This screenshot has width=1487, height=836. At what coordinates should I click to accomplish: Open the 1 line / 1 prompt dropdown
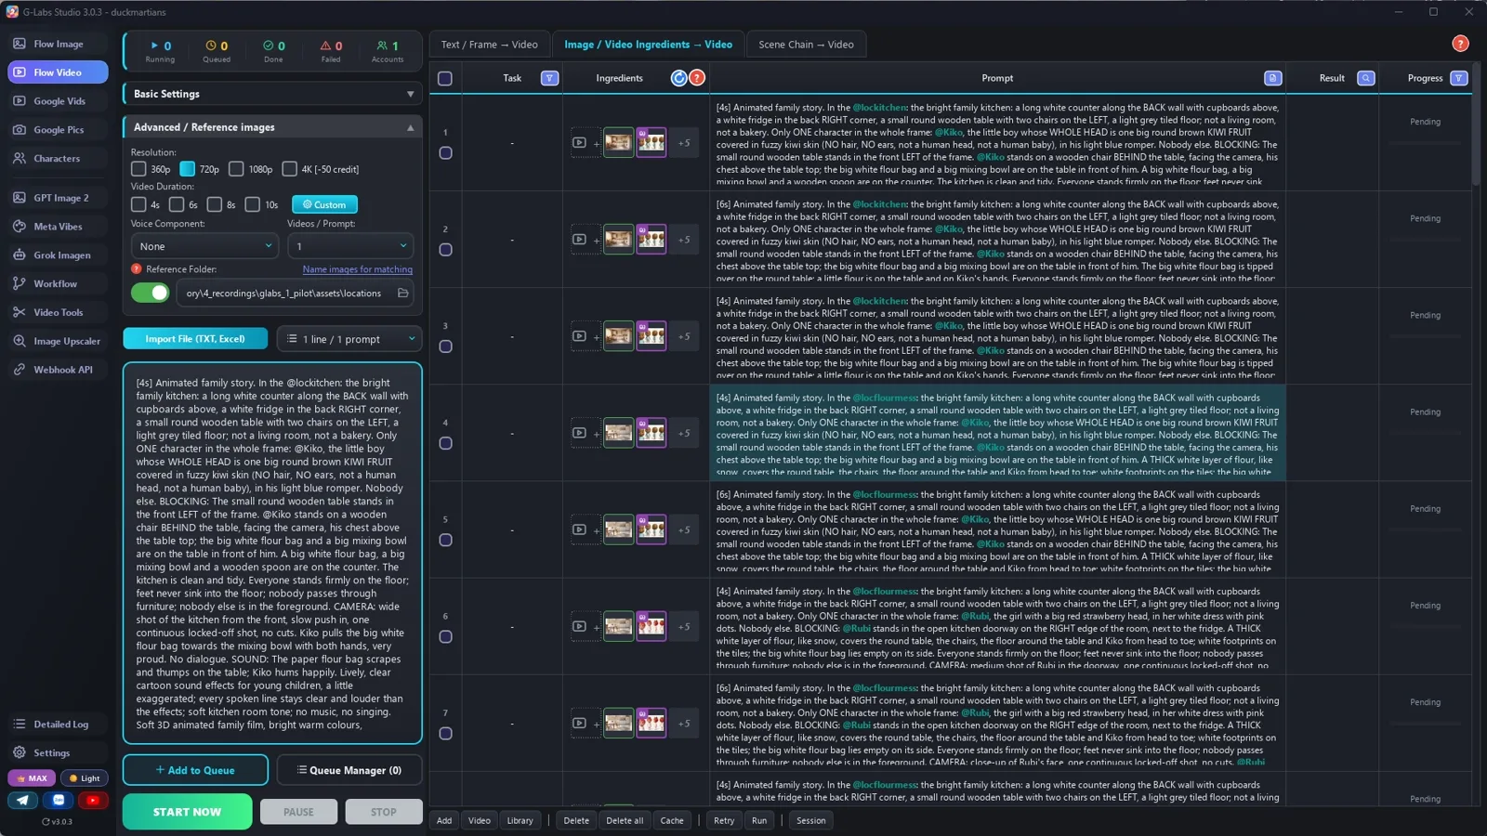(x=349, y=339)
